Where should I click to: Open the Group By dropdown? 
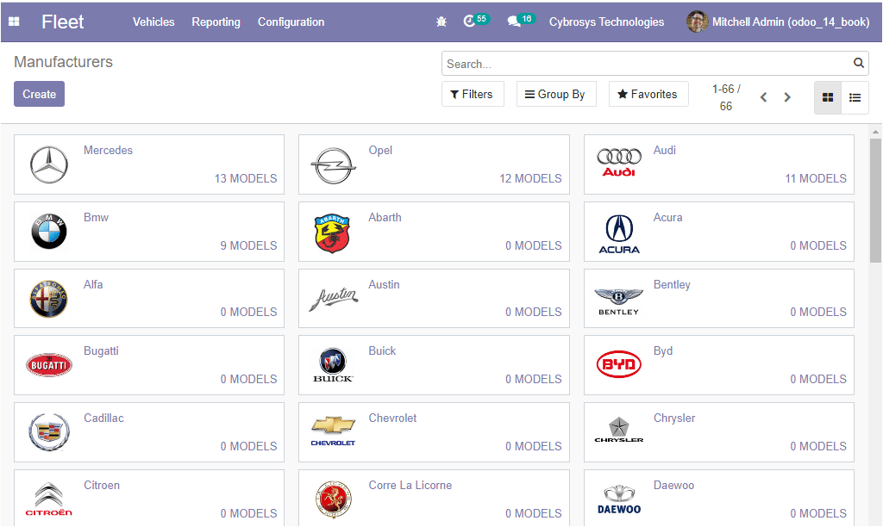pos(556,94)
